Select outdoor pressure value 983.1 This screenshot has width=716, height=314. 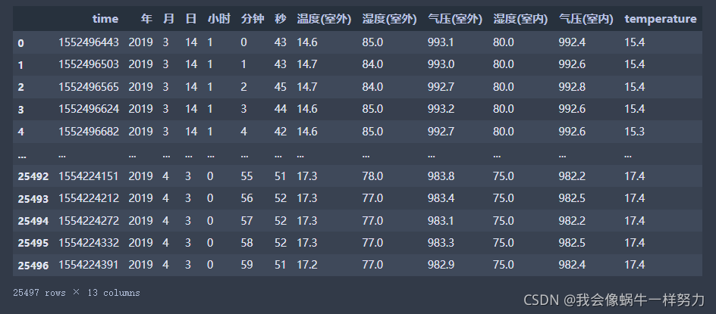[x=441, y=221]
